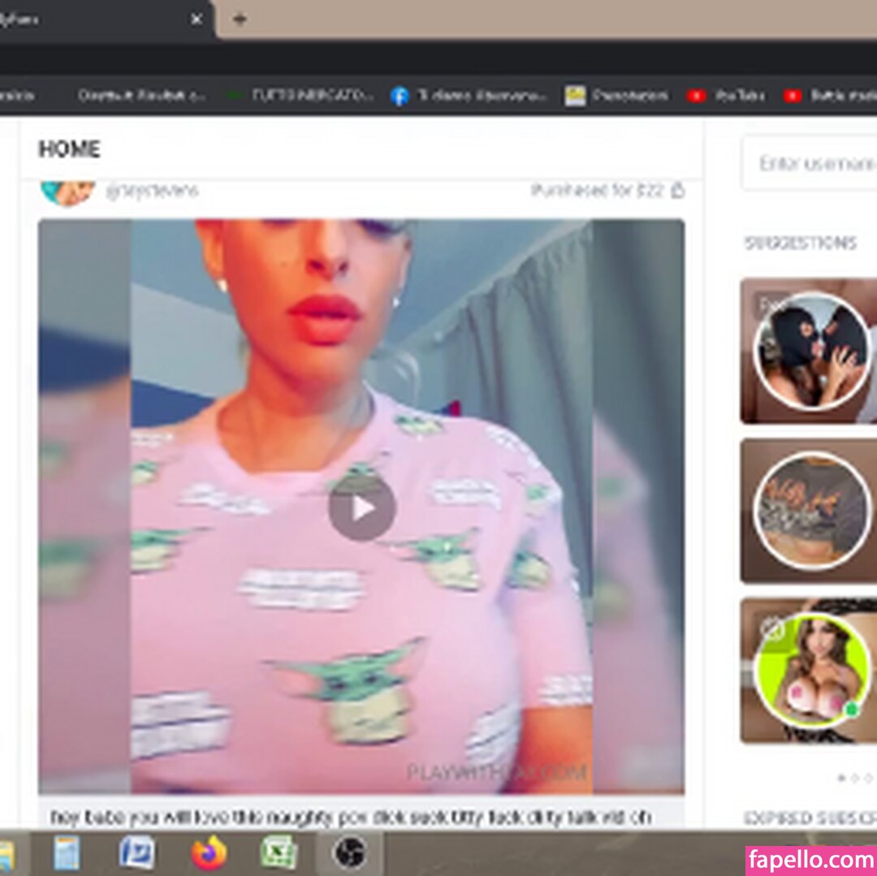Open the post author's username link
877x876 pixels.
pyautogui.click(x=152, y=192)
